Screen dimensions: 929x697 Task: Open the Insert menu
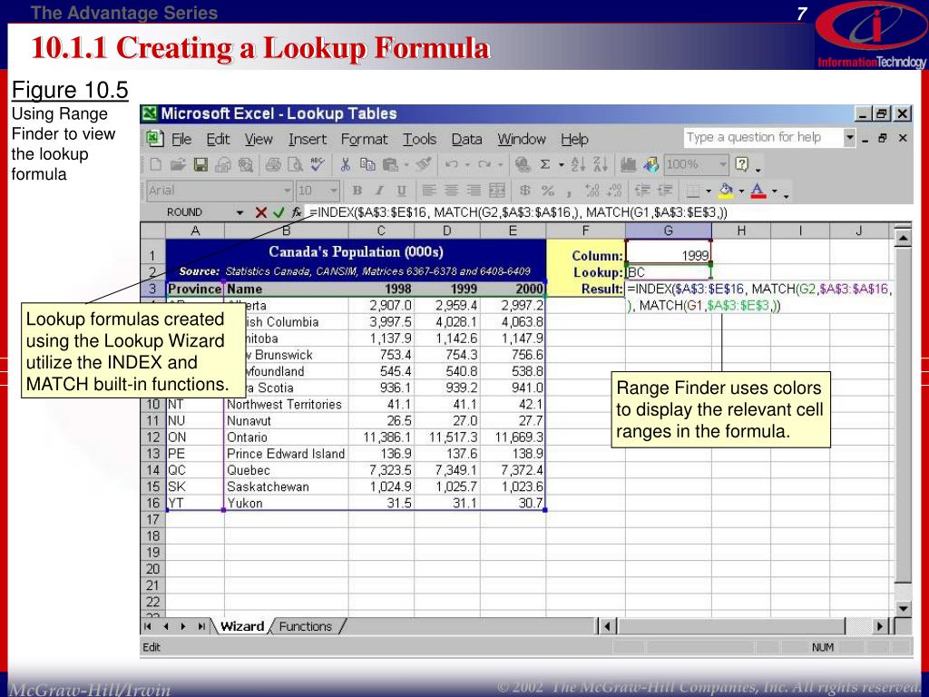(x=308, y=139)
